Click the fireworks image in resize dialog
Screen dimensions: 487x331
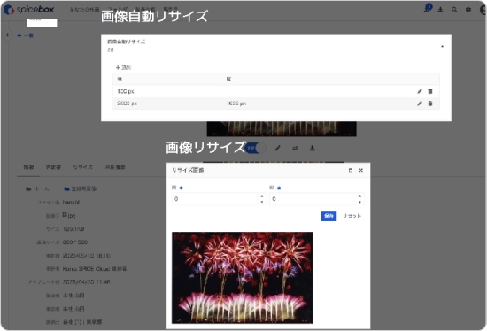click(x=243, y=278)
